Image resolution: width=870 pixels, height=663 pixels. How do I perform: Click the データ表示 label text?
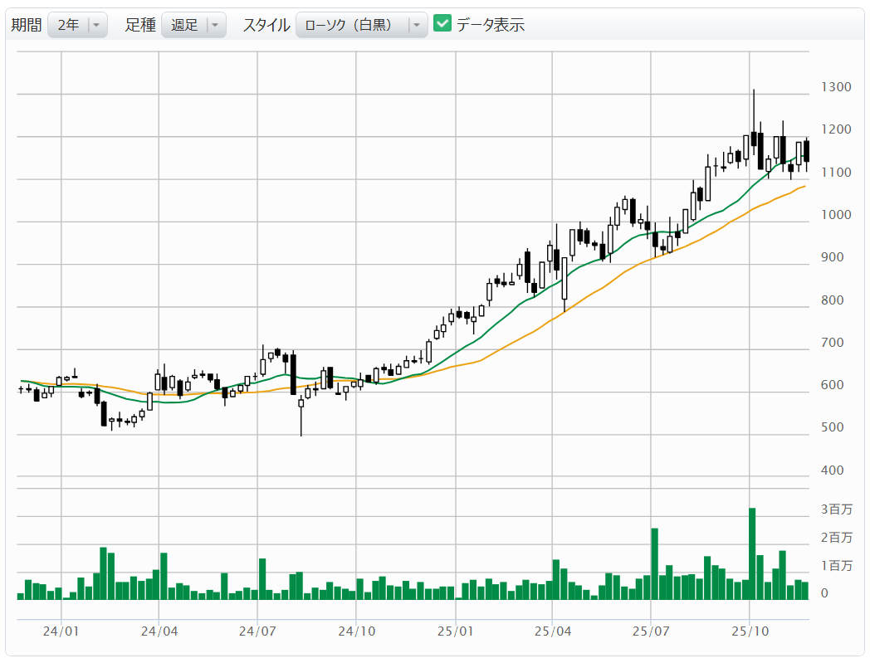coord(490,25)
